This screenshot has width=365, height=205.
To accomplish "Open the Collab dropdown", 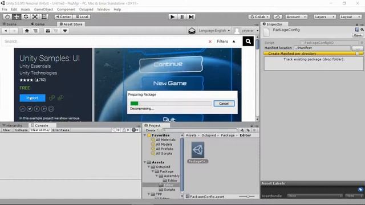I will pyautogui.click(x=259, y=17).
